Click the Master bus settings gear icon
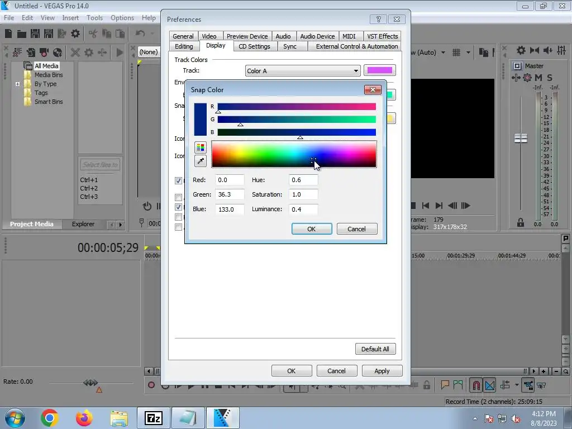This screenshot has width=572, height=429. click(527, 77)
